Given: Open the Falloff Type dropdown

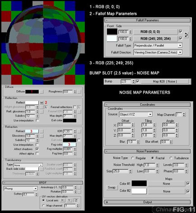Looking at the screenshot, I should click(x=158, y=45).
